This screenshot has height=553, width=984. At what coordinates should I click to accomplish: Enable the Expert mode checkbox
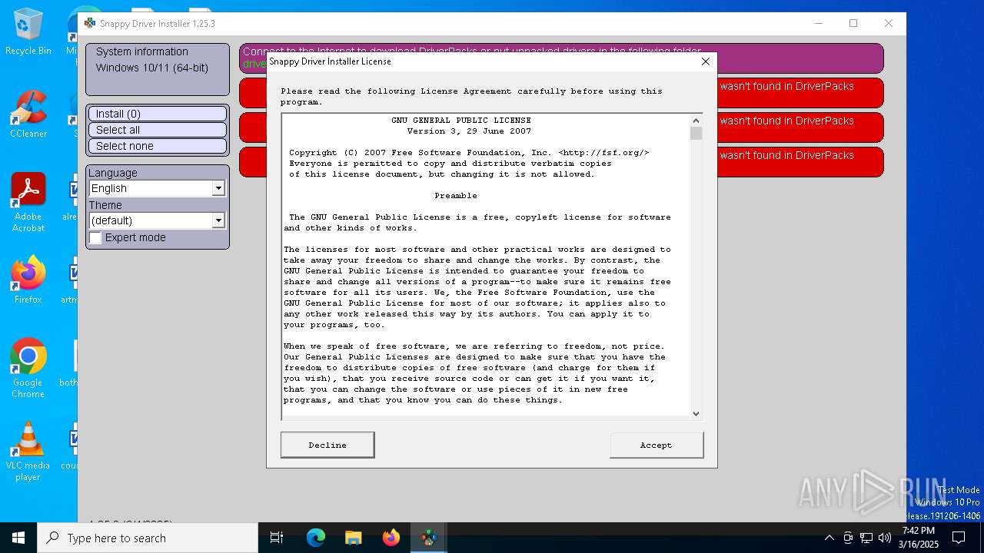[x=95, y=238]
